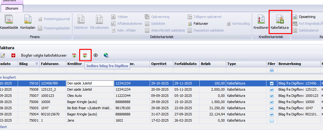Click the edit pencil toolbar icon

click(x=3, y=55)
